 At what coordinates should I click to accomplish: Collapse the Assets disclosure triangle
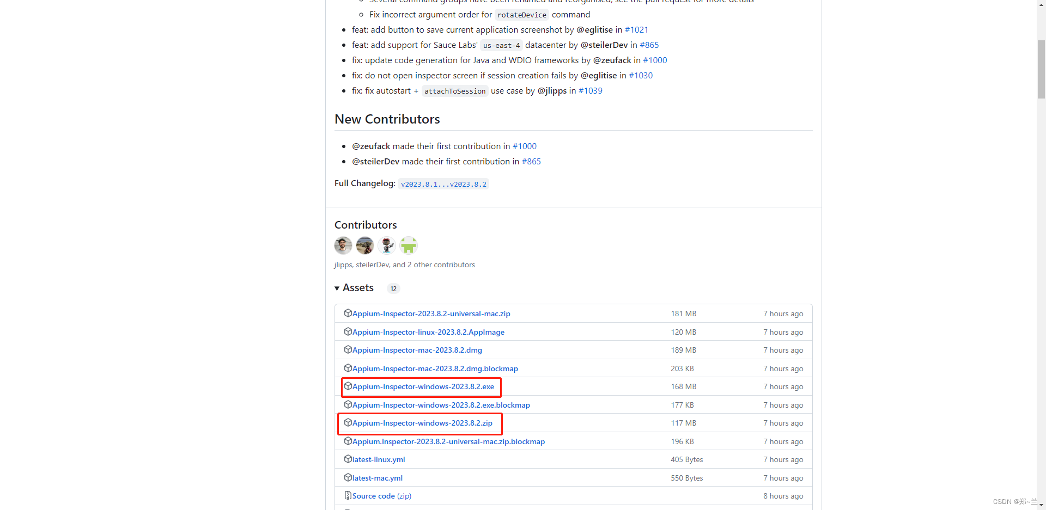[x=337, y=288]
